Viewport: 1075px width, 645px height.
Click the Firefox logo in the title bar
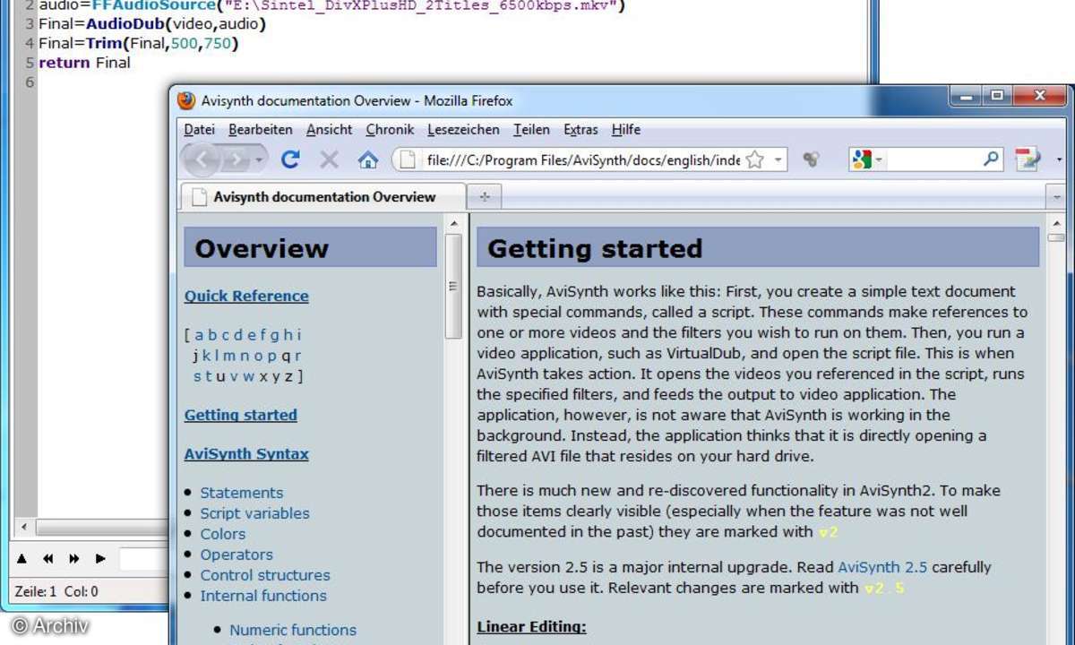point(186,100)
